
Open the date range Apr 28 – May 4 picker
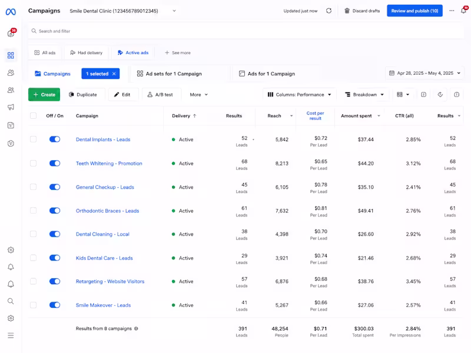[424, 73]
